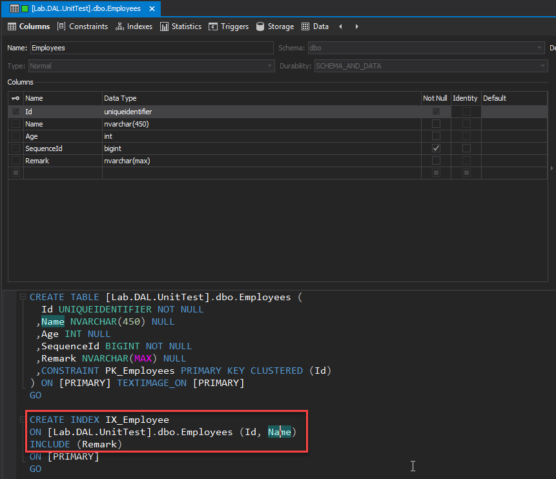Expand the Type dropdown set to Normal
Screen dimensions: 556x479
point(270,66)
